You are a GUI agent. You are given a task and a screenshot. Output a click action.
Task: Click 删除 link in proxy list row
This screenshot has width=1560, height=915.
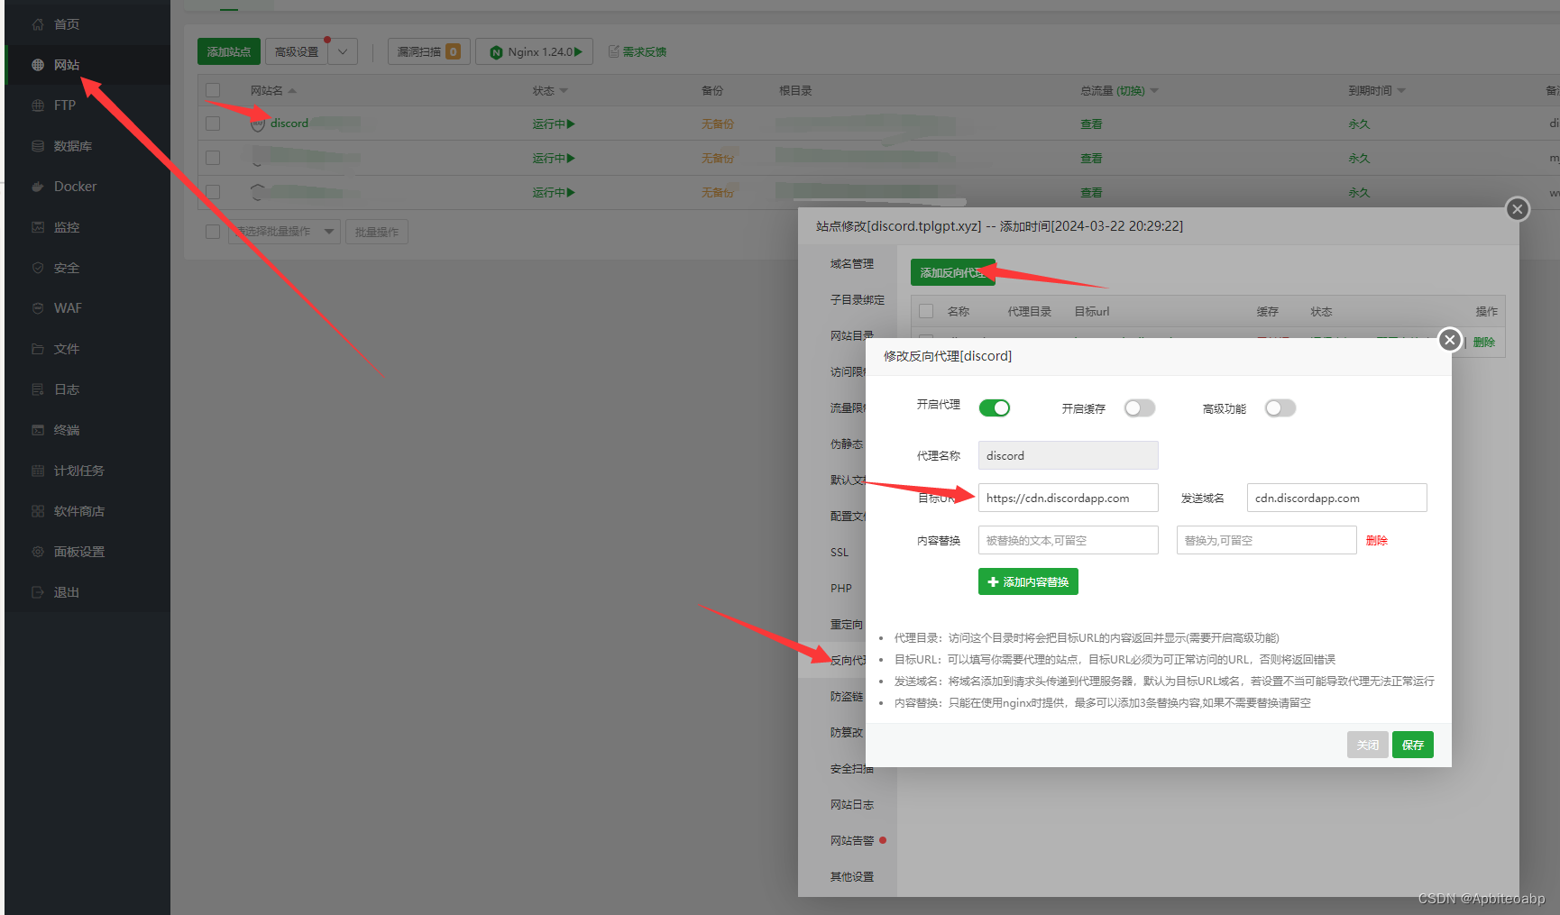(1484, 343)
